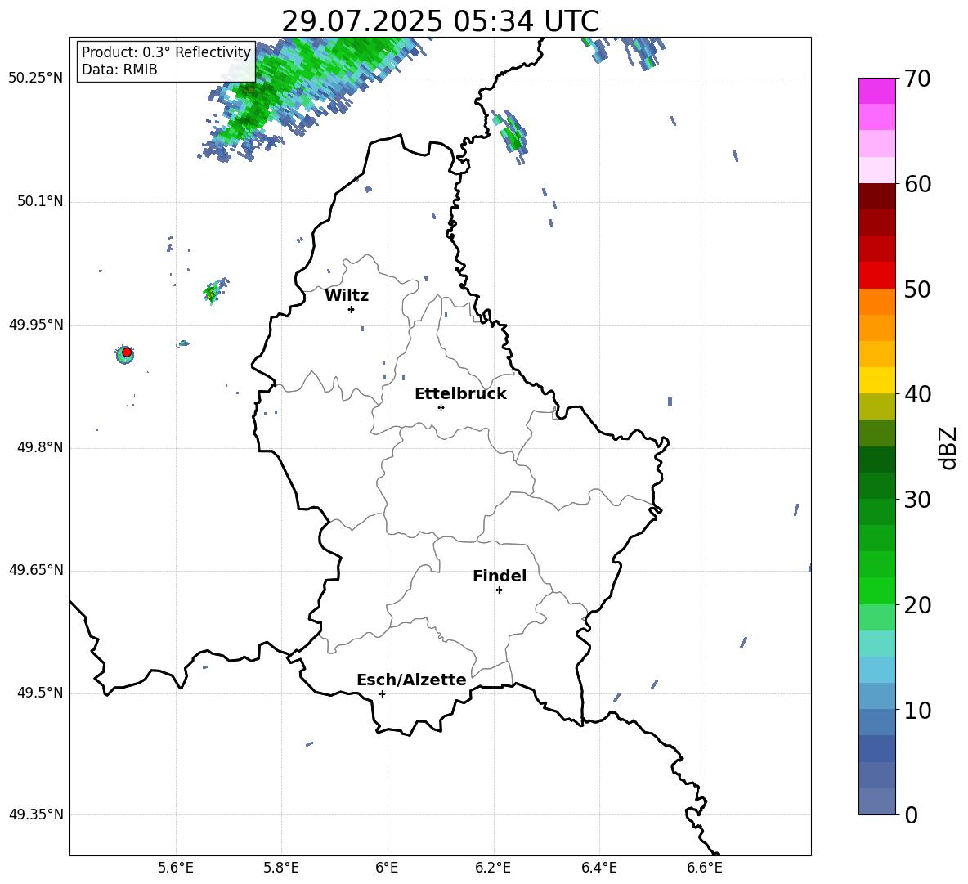968x884 pixels.
Task: Click the Esch/Alzette station label
Action: tap(412, 680)
